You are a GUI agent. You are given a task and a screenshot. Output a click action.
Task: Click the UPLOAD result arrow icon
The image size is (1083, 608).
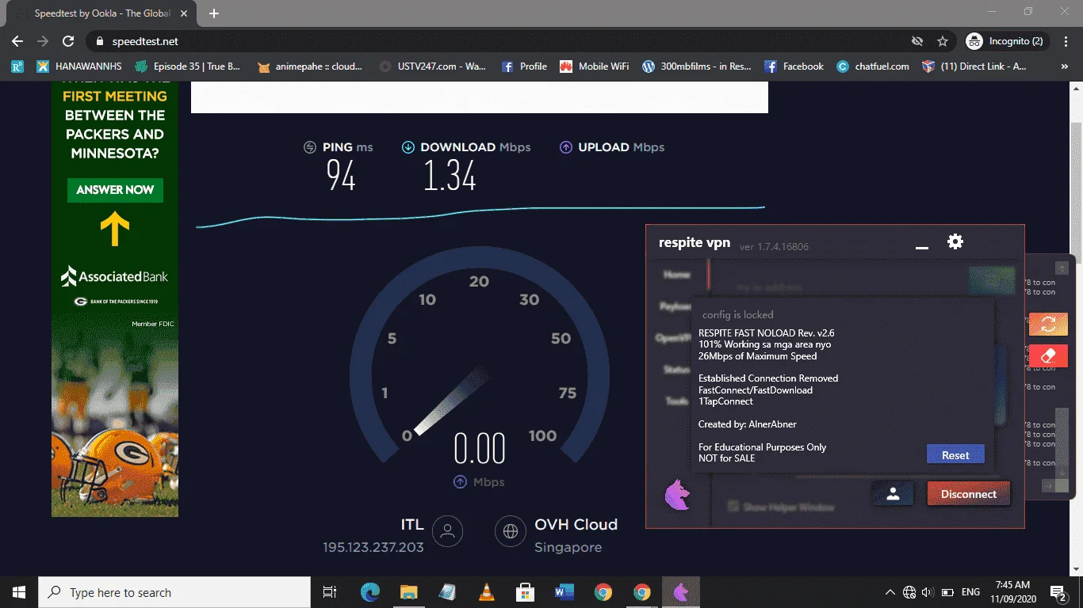click(566, 147)
